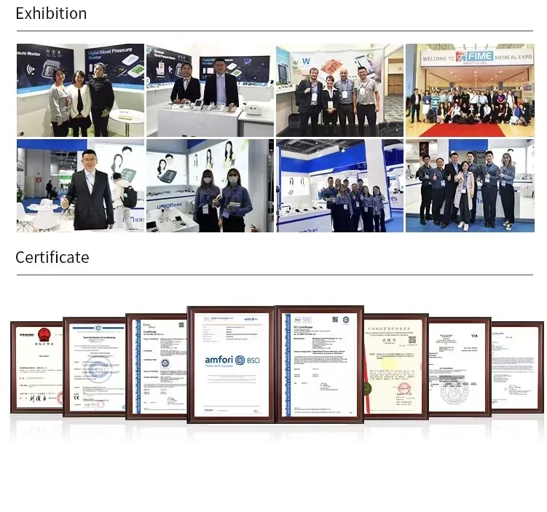This screenshot has width=547, height=512.
Task: Click "Digital Blood Pressure Monitor" booth sign text
Action: point(110,53)
